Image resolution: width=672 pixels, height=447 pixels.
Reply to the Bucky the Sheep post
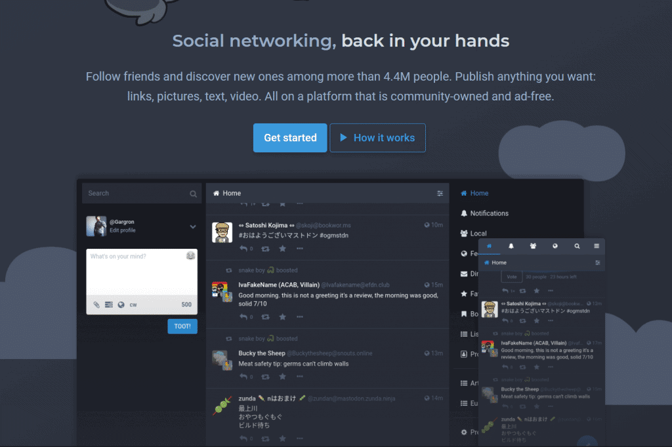point(243,377)
